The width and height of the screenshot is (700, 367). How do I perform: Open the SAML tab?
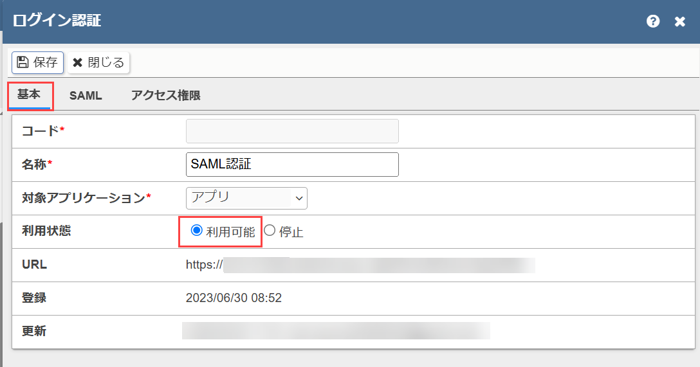(x=86, y=95)
